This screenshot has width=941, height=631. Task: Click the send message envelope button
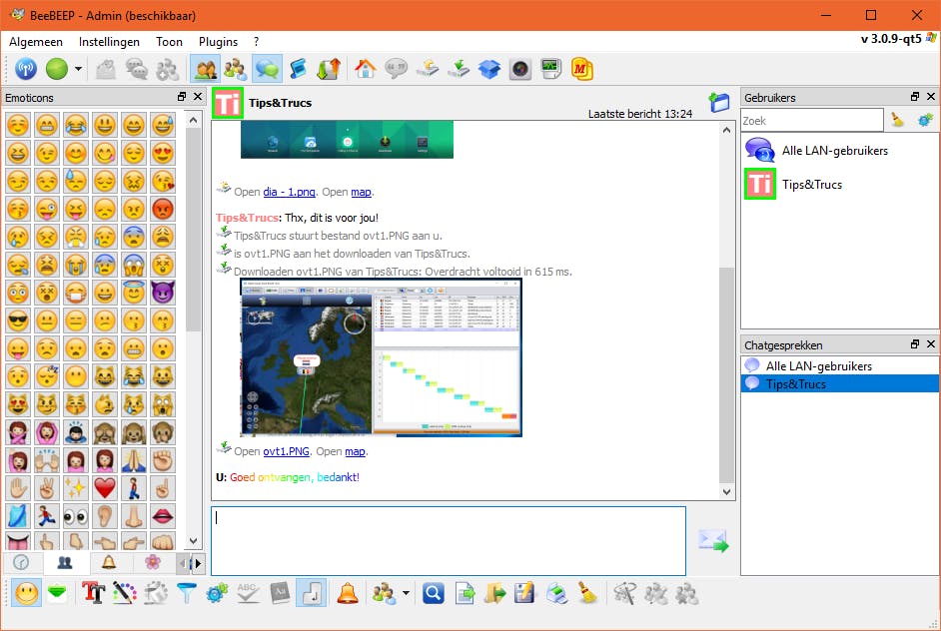point(713,540)
